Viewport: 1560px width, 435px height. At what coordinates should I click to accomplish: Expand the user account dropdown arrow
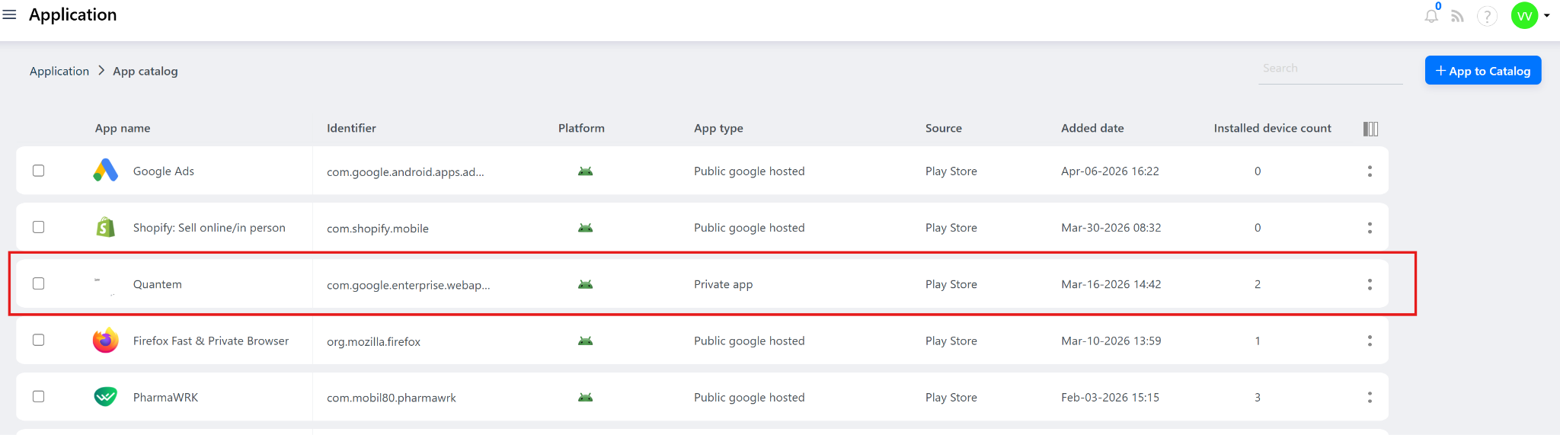tap(1547, 15)
